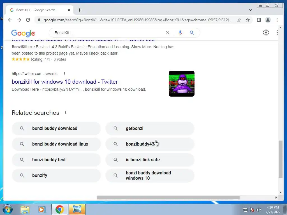Share this page from the address bar
Screen dimensions: 287x215
click(239, 20)
